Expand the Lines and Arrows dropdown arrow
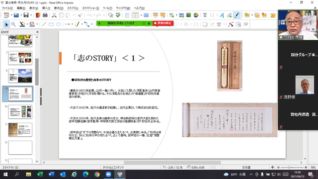The width and height of the screenshot is (318, 179). [72, 24]
